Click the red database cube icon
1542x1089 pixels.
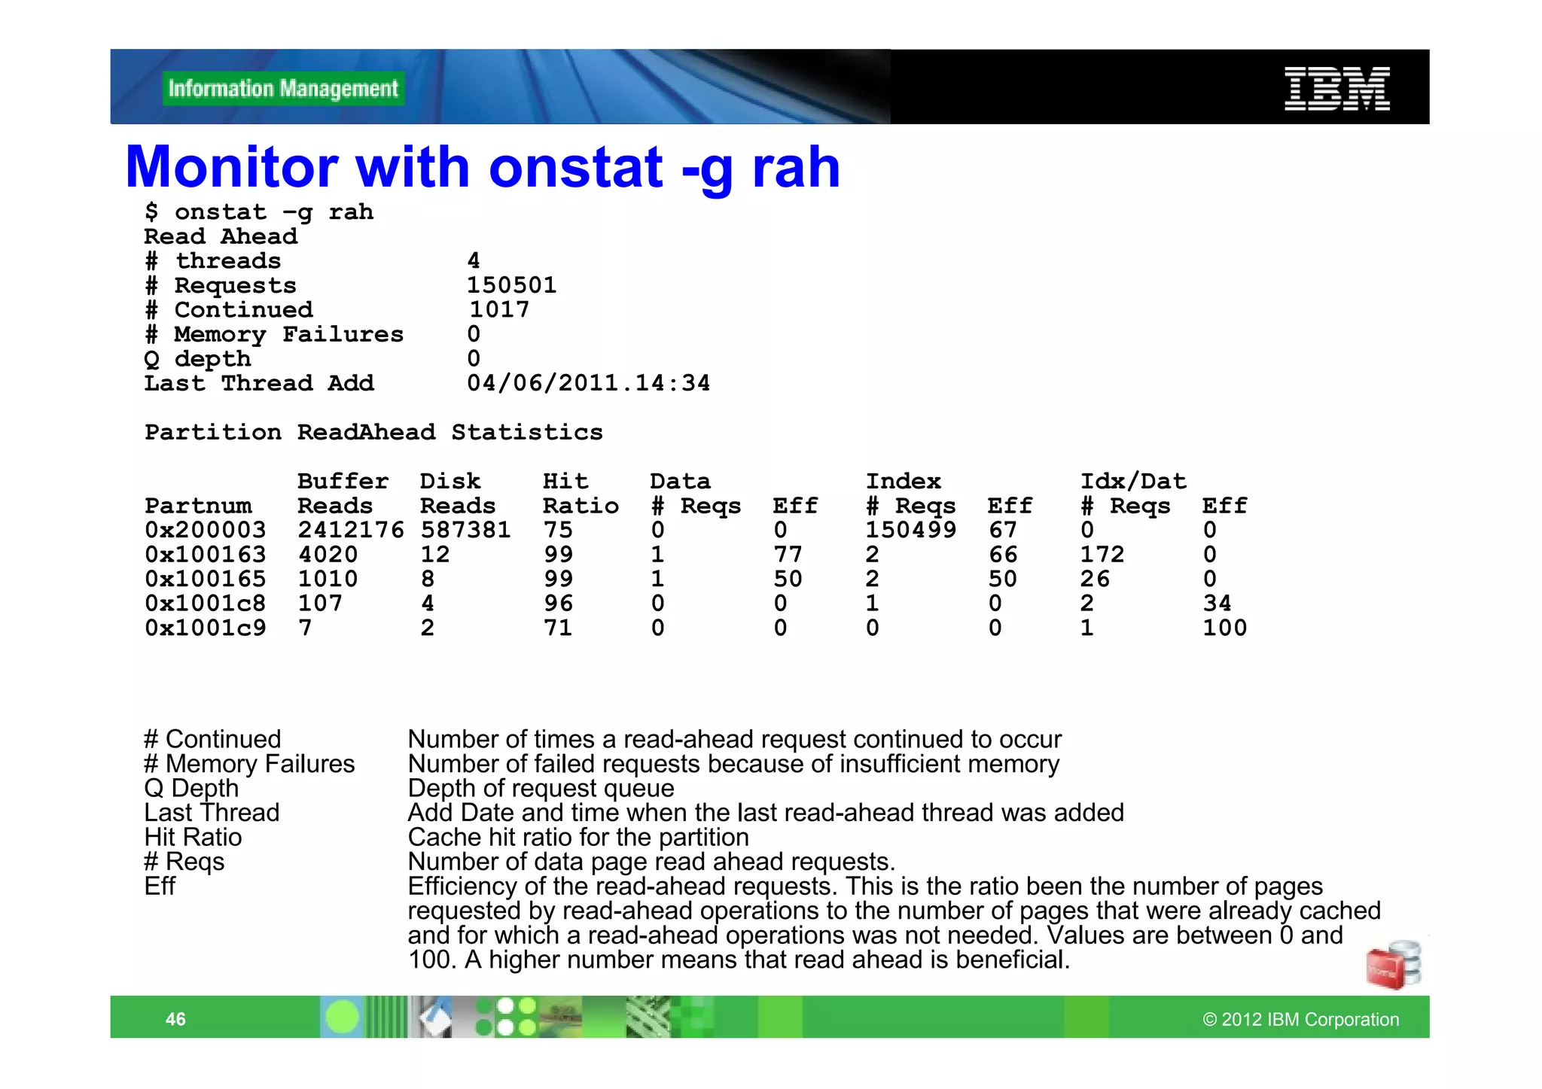1393,965
